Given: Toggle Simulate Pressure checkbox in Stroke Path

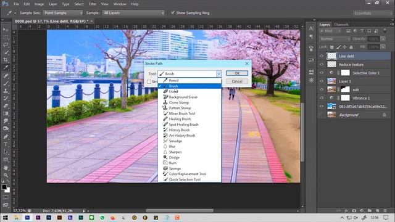Looking at the screenshot, I should tap(149, 81).
